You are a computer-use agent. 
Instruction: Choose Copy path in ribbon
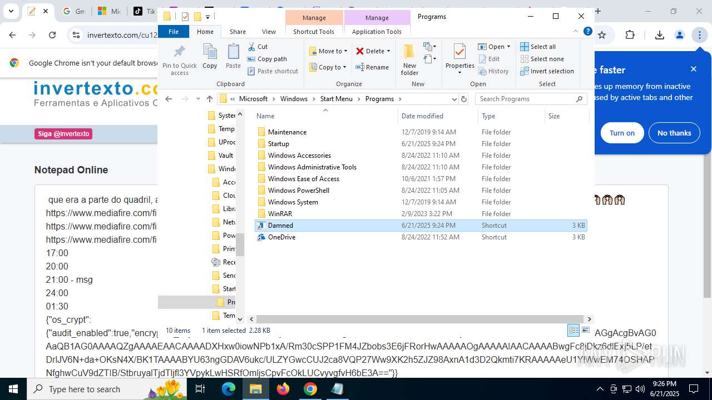[x=267, y=59]
